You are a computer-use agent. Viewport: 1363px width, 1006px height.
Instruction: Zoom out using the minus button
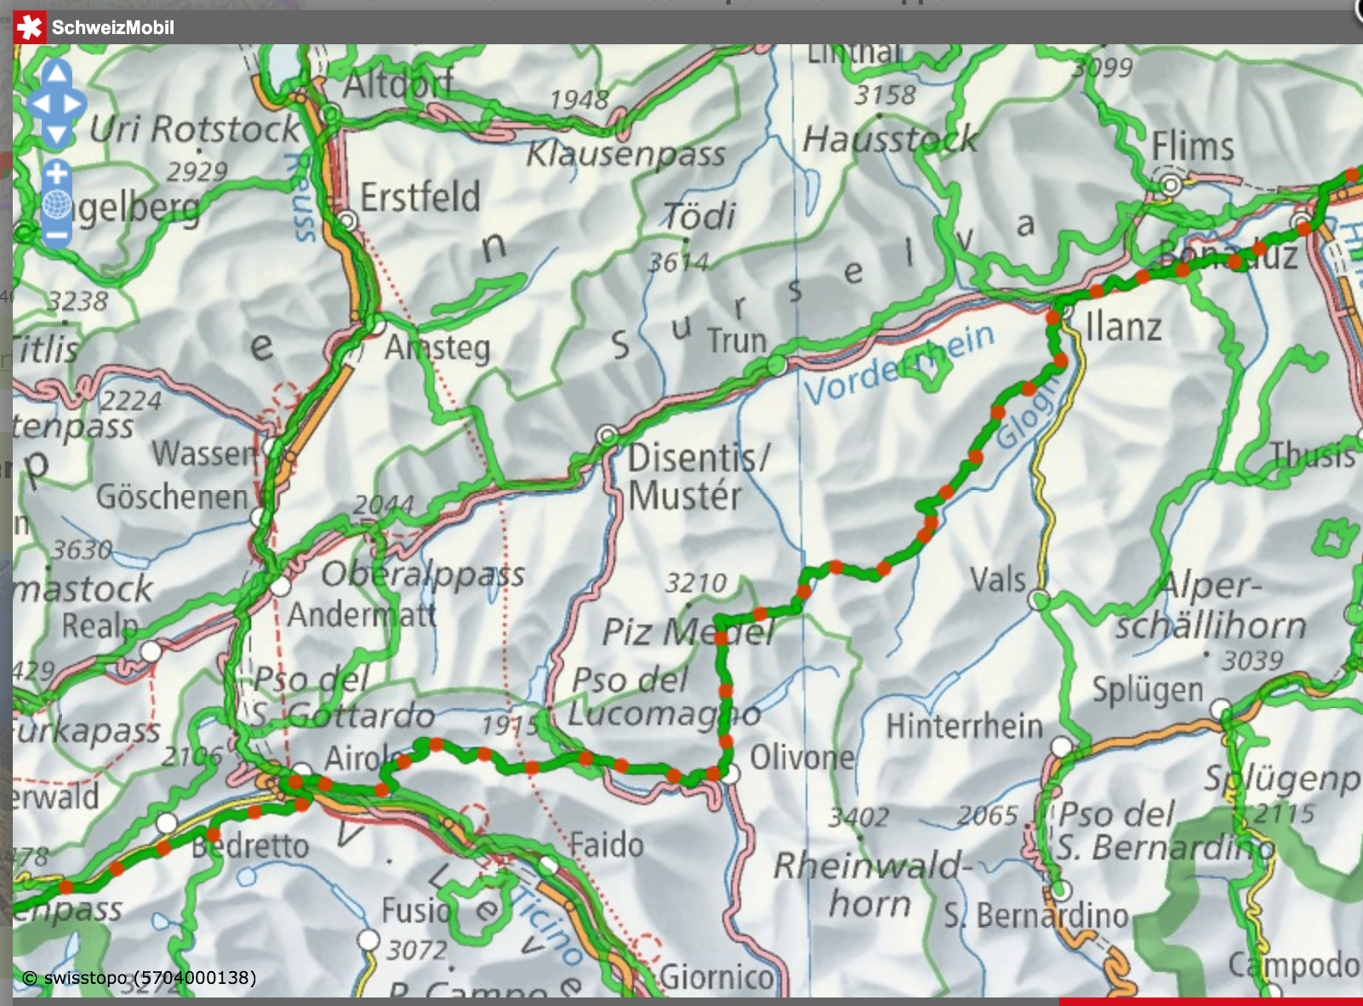pos(57,234)
